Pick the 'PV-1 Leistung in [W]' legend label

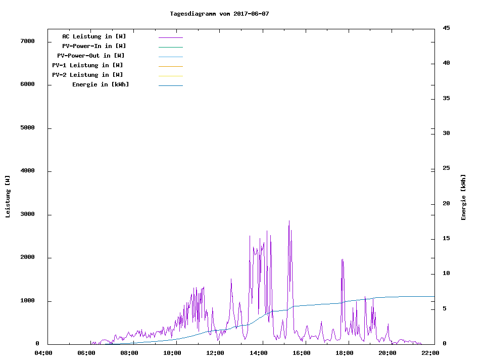click(88, 65)
